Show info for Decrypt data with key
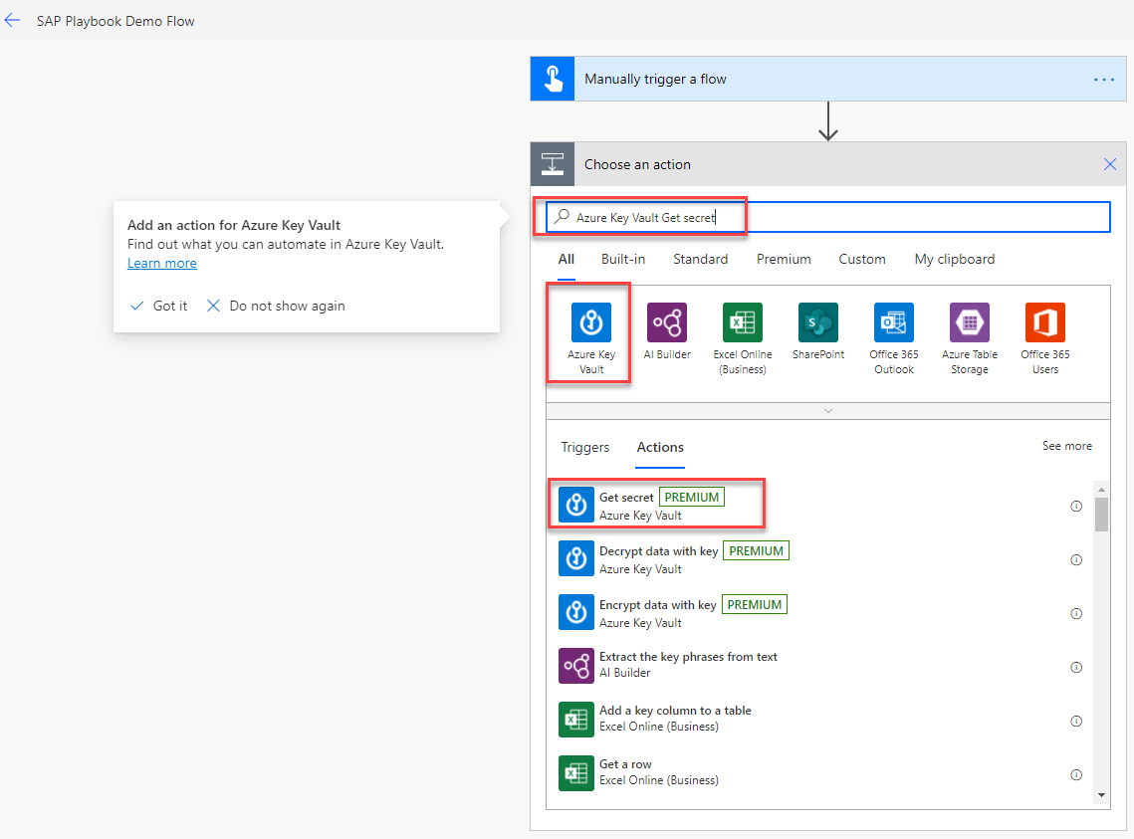This screenshot has width=1134, height=839. click(x=1076, y=560)
